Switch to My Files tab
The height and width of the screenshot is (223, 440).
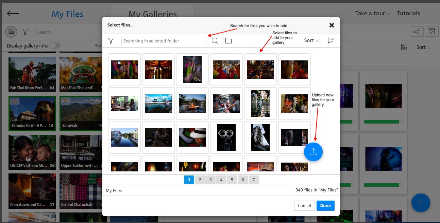(68, 14)
